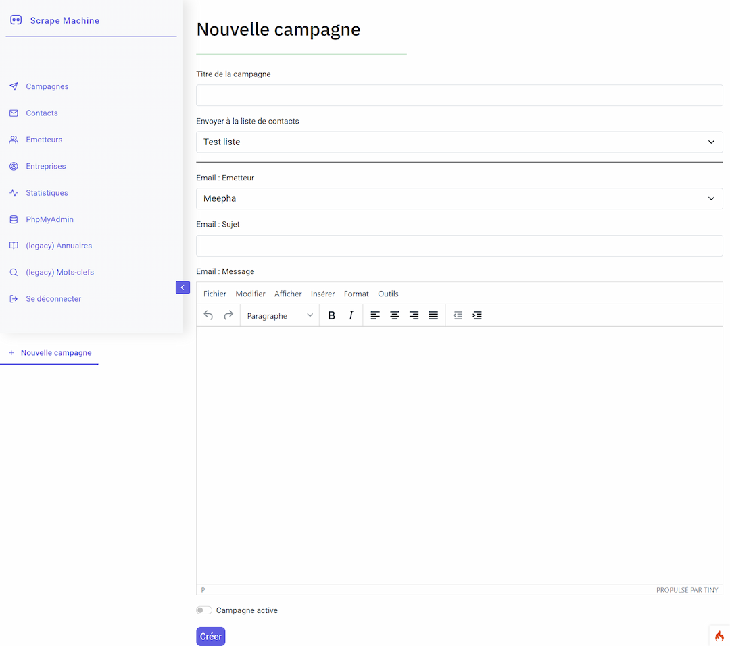Viewport: 730px width, 646px height.
Task: Align message text left
Action: tap(374, 315)
